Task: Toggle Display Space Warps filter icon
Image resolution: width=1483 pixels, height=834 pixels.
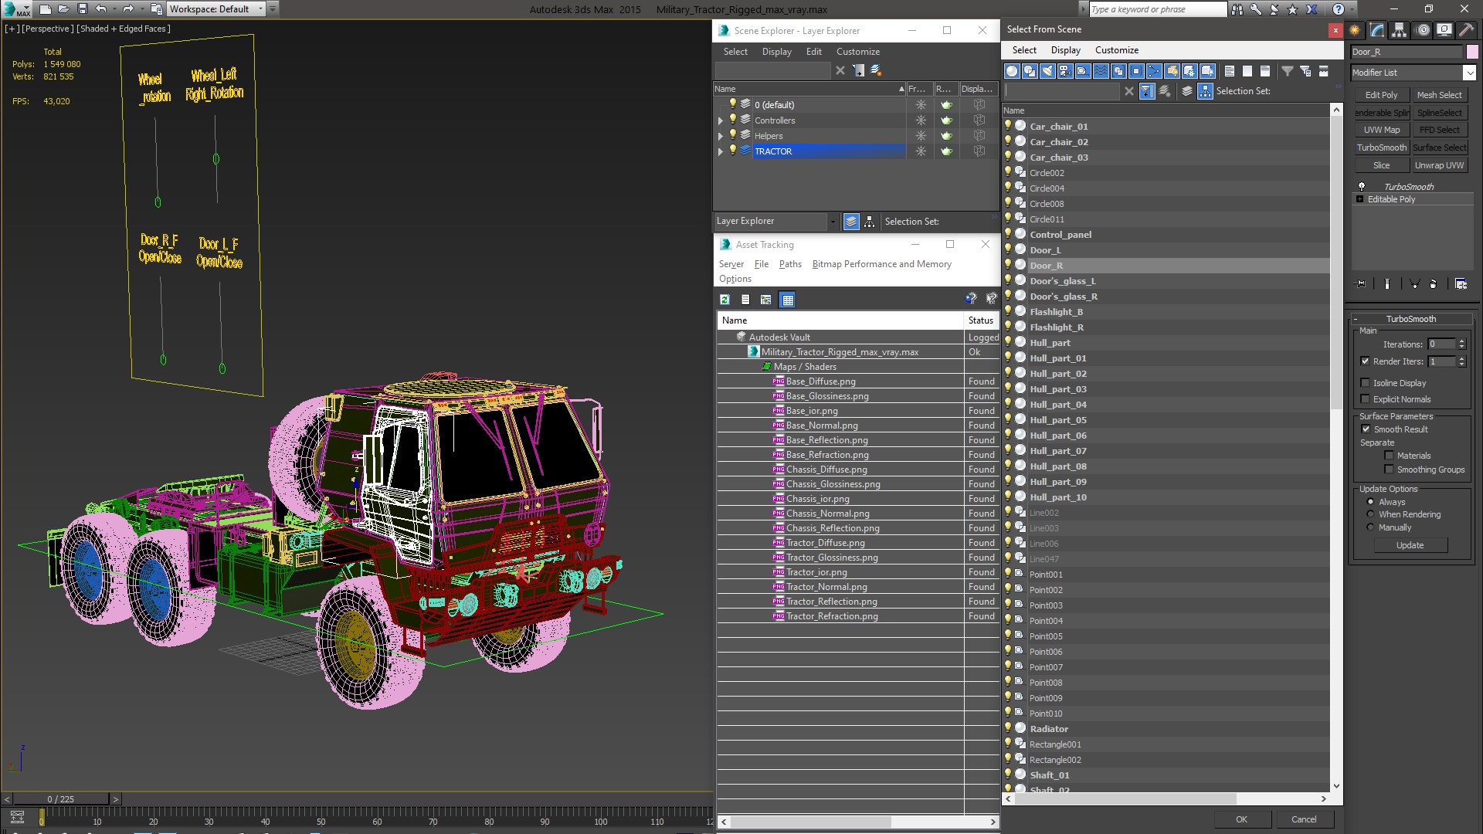Action: tap(1101, 71)
